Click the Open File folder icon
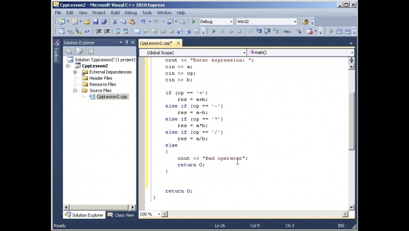This screenshot has height=231, width=409. coord(87,22)
